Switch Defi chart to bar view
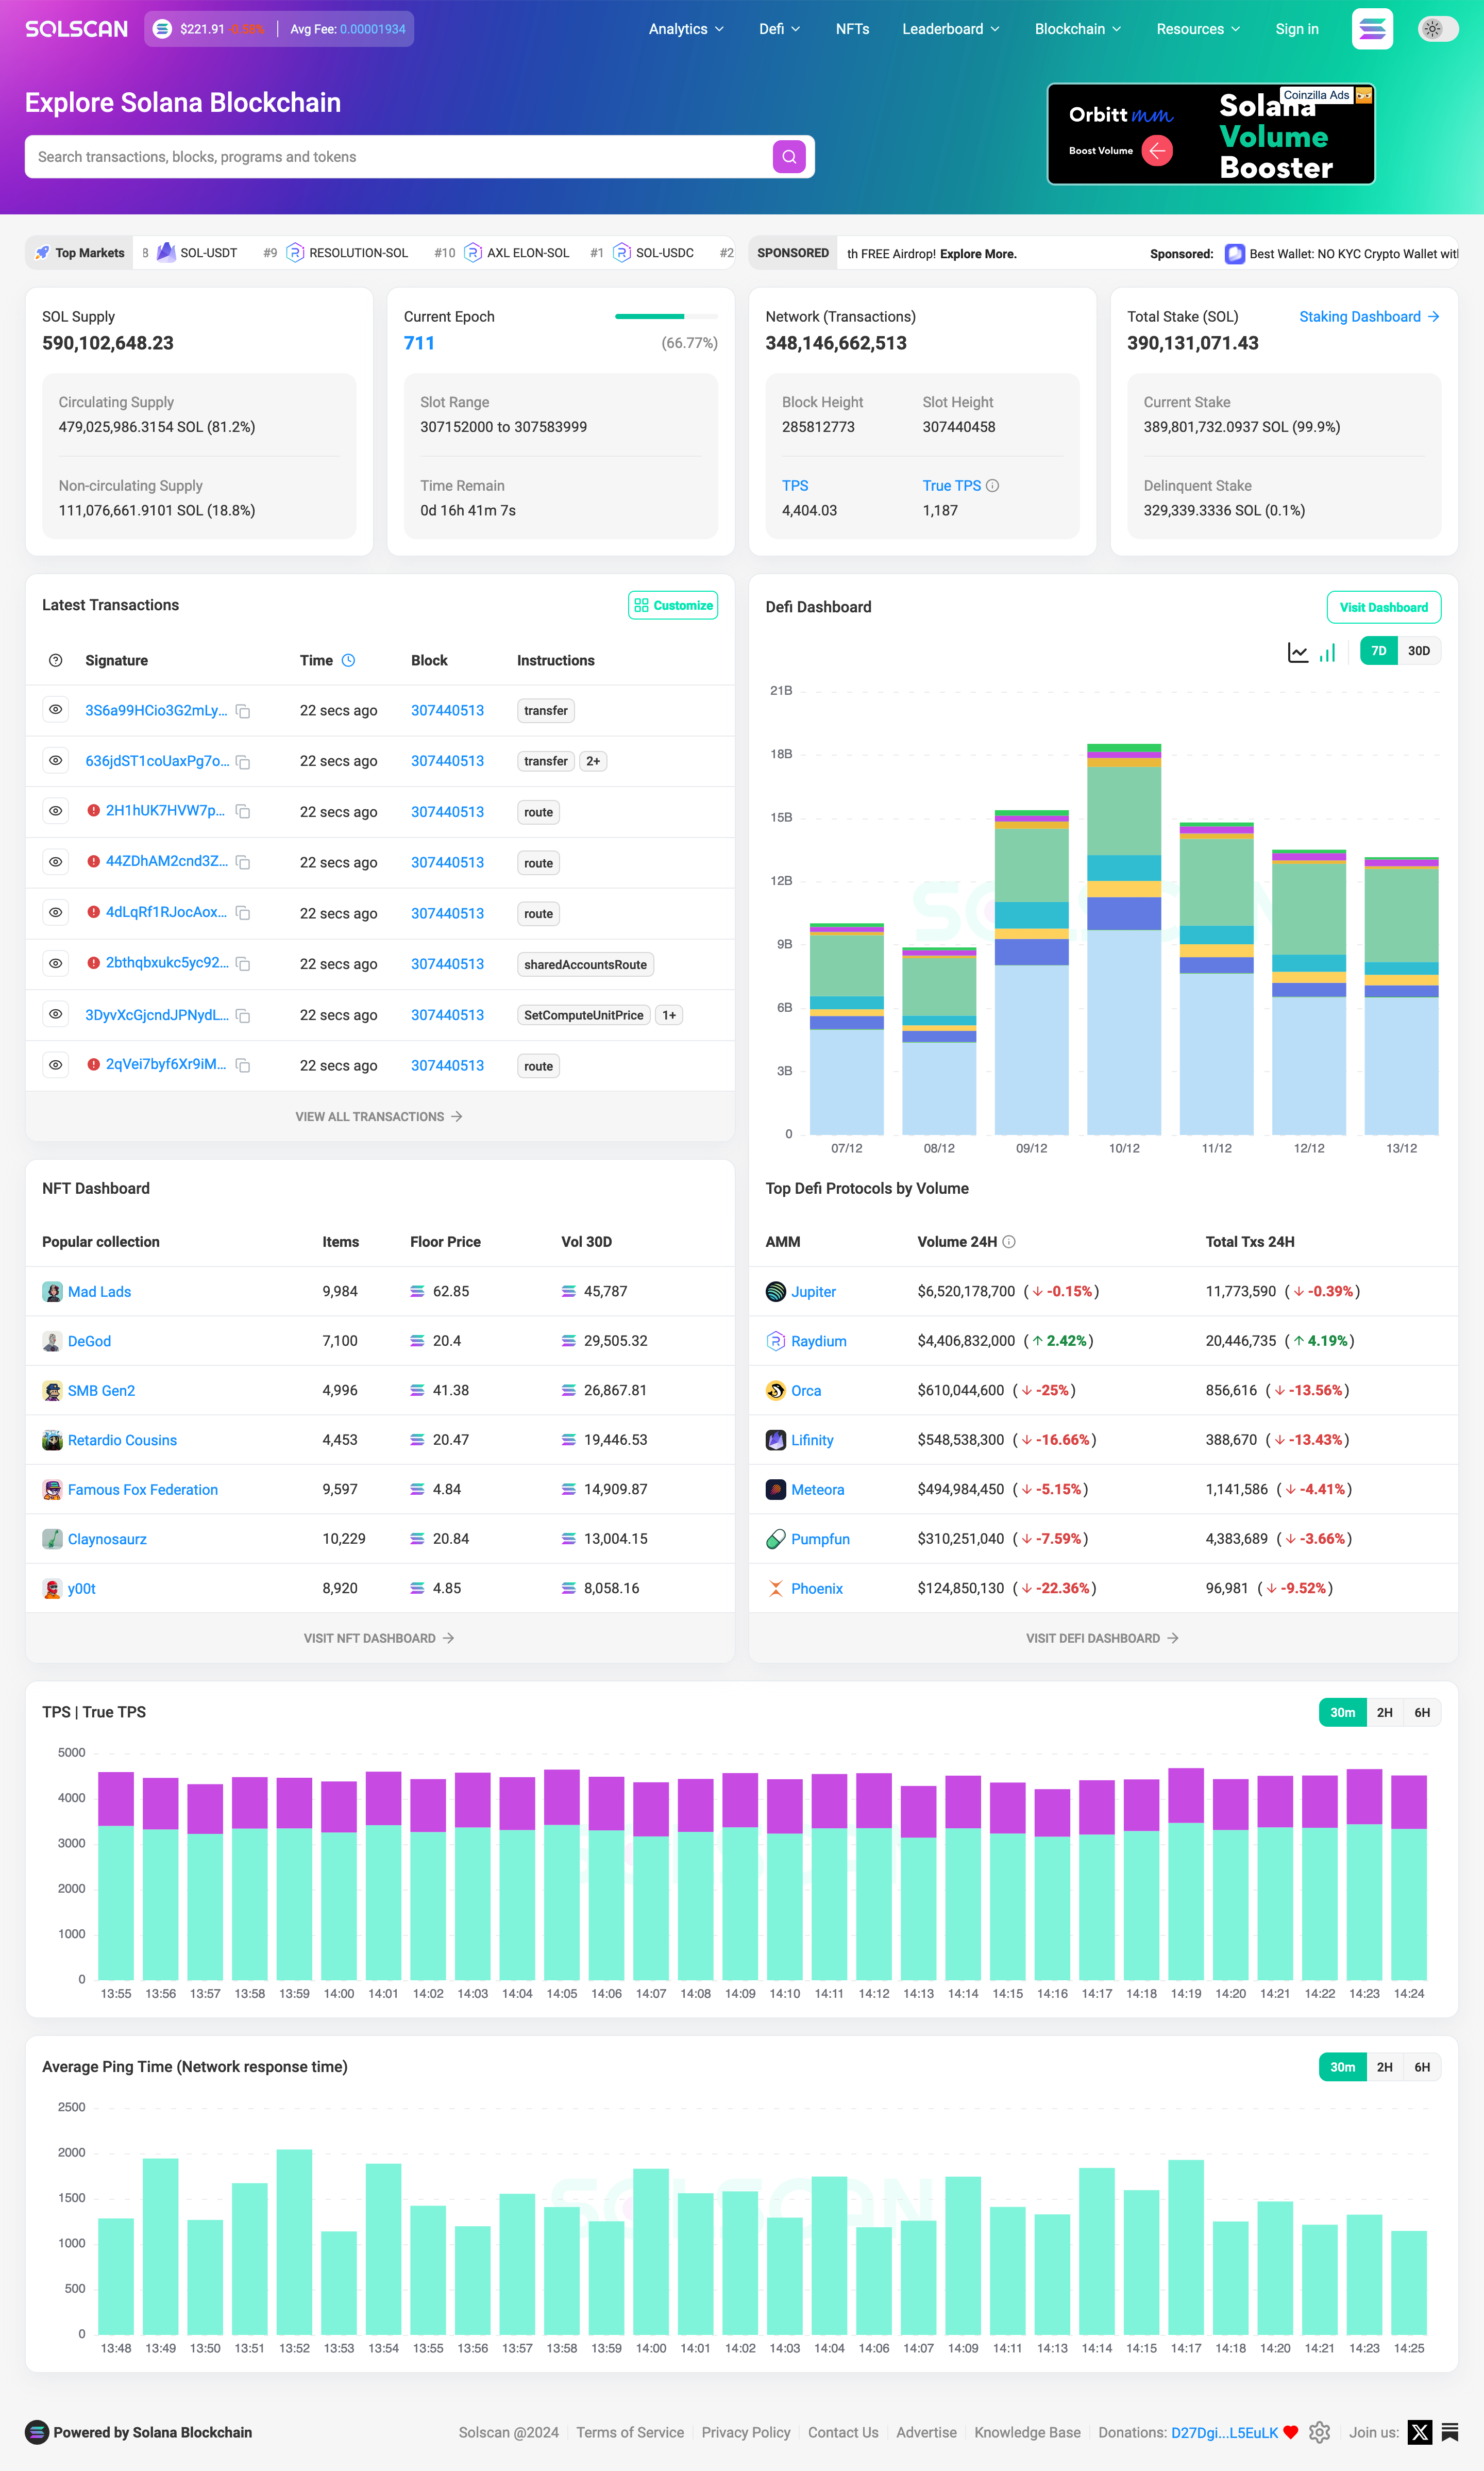This screenshot has width=1484, height=2471. [x=1328, y=652]
